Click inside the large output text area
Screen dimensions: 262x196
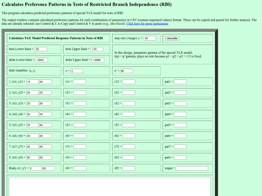pos(110,187)
